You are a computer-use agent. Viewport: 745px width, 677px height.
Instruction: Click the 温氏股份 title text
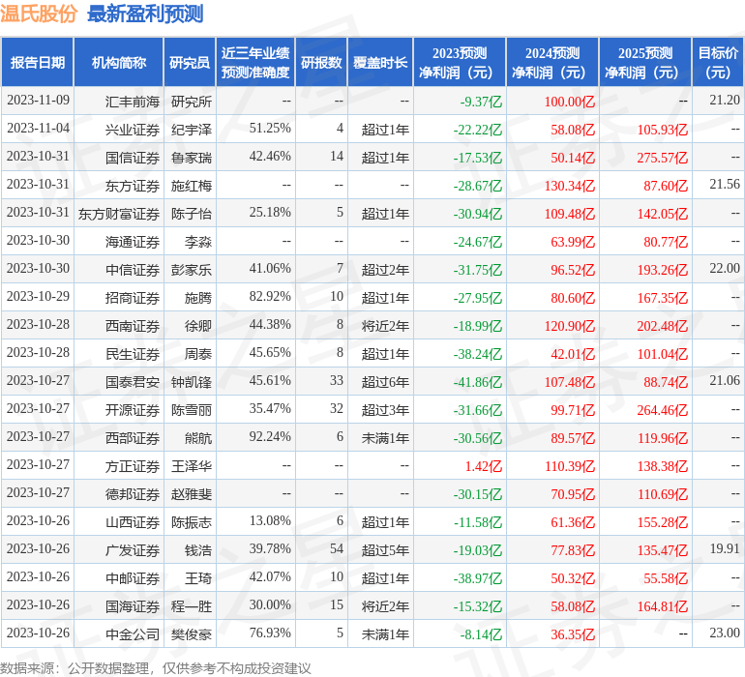39,14
